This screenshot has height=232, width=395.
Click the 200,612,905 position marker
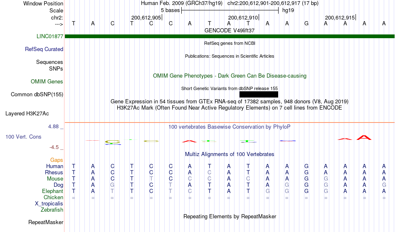tap(146, 18)
